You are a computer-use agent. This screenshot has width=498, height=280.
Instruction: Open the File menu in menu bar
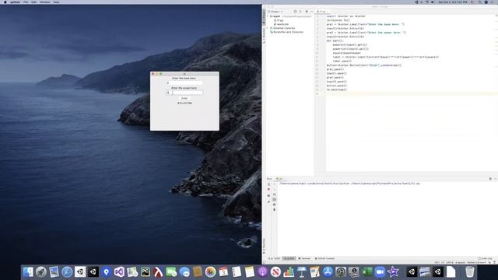[x=26, y=2]
